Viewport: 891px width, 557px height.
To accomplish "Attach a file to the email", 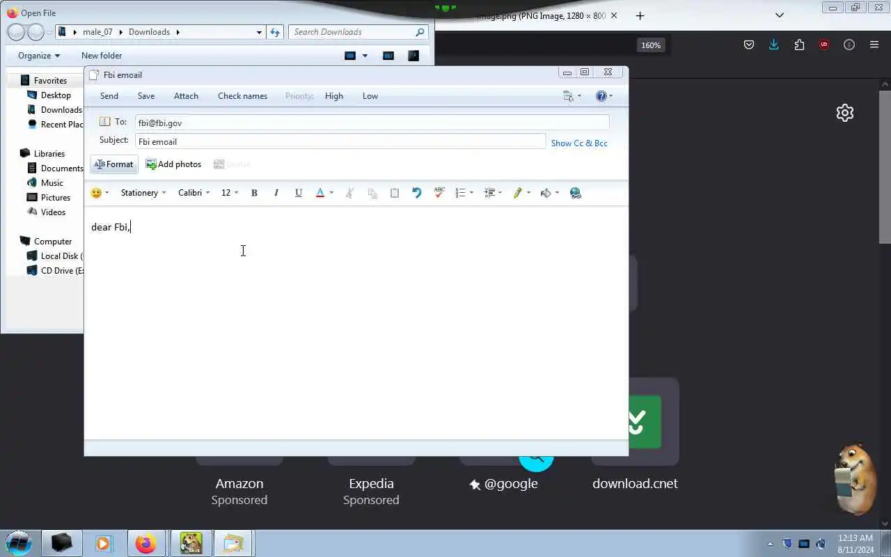I will tap(186, 96).
